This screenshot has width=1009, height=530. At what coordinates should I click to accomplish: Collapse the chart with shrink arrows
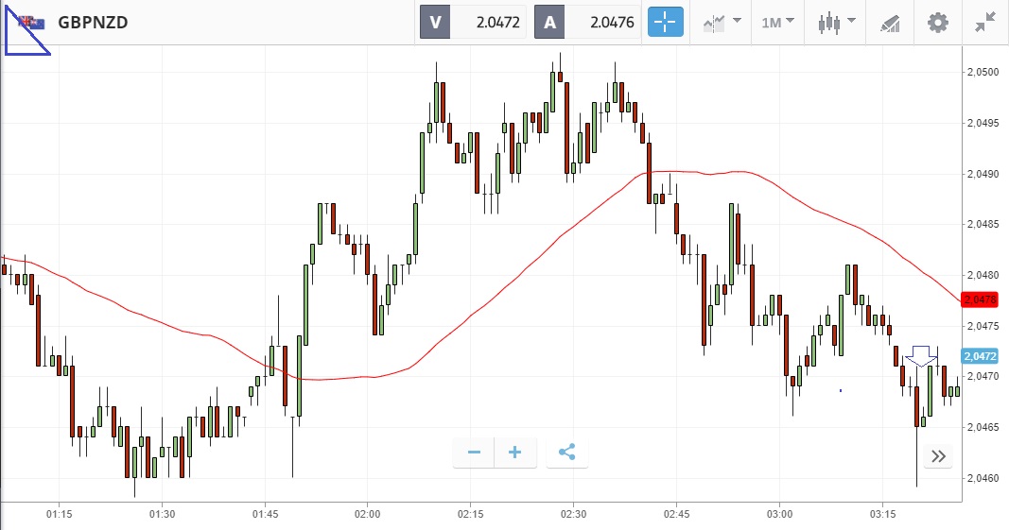point(984,22)
